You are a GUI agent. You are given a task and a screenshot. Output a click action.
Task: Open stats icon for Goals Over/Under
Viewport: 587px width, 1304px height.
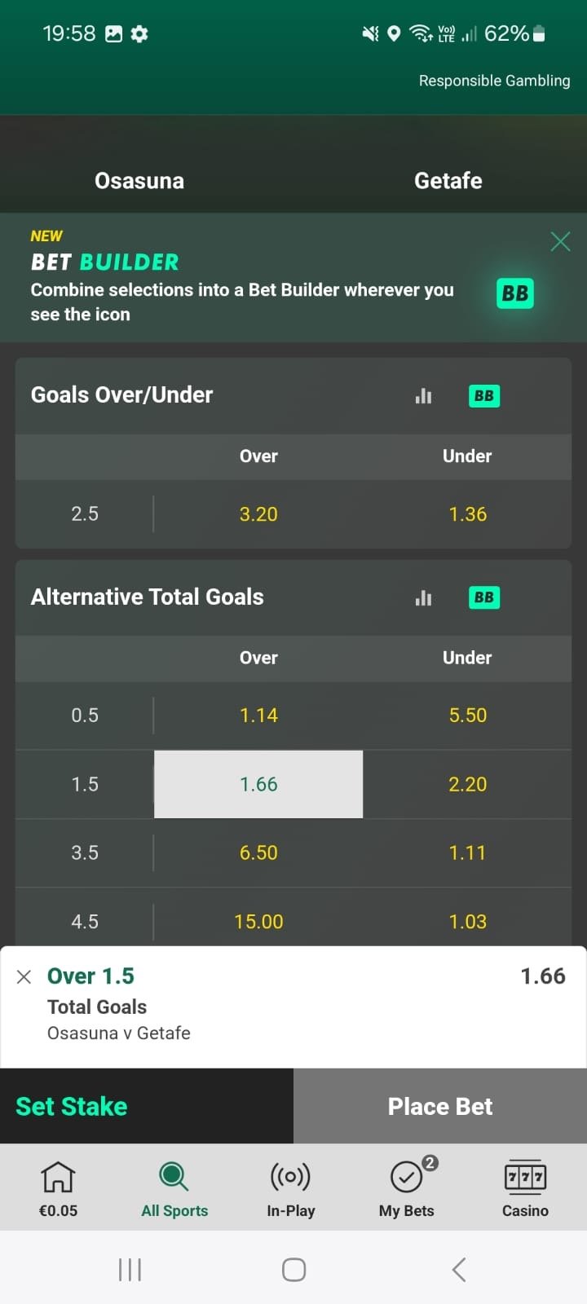(423, 396)
